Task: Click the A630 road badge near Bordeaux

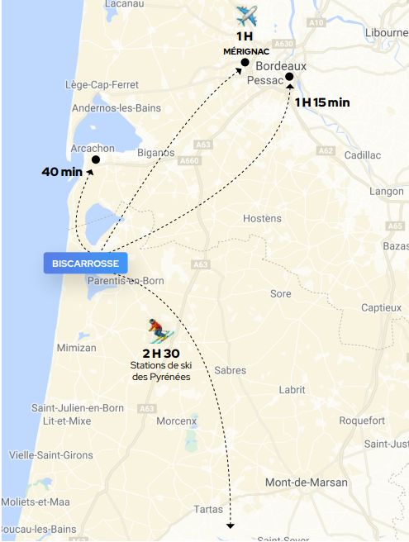Action: [283, 44]
